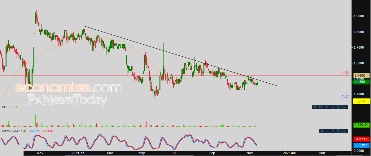The image size is (371, 156).
Task: Close the VOL indicator panel
Action: [x=315, y=107]
